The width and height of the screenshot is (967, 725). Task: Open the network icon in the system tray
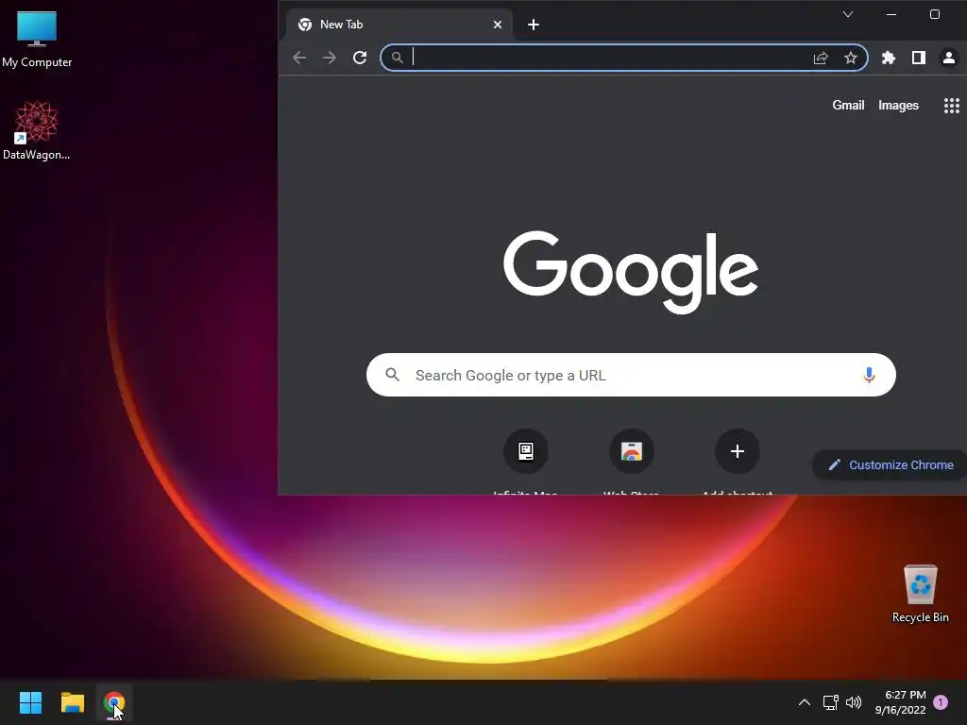(x=830, y=702)
